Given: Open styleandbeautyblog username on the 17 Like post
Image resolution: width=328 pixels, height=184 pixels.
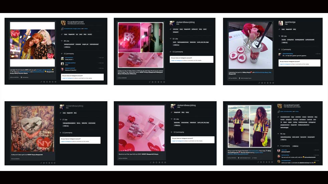Looking at the screenshot, I should (x=74, y=106).
